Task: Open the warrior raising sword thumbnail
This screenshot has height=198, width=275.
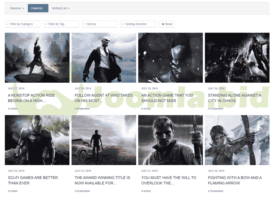Action: pyautogui.click(x=37, y=57)
